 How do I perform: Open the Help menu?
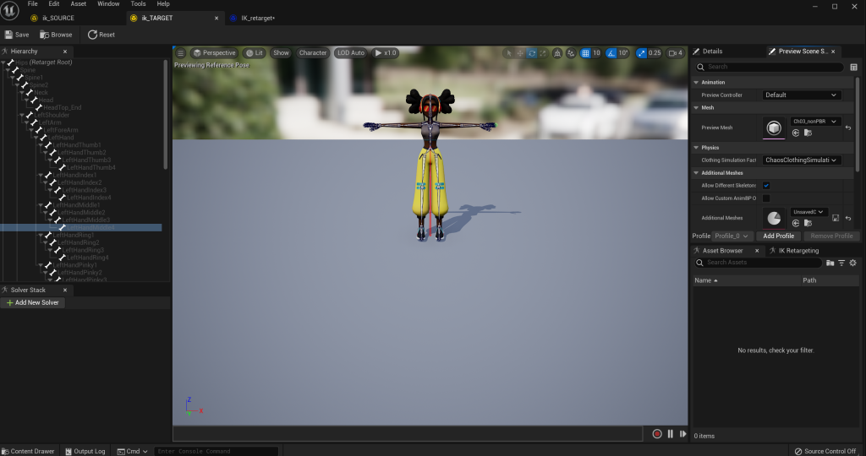pos(163,4)
